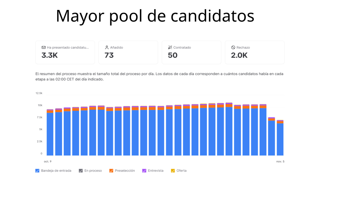Click the ban icon beside Rechazo
The width and height of the screenshot is (352, 197).
[233, 47]
